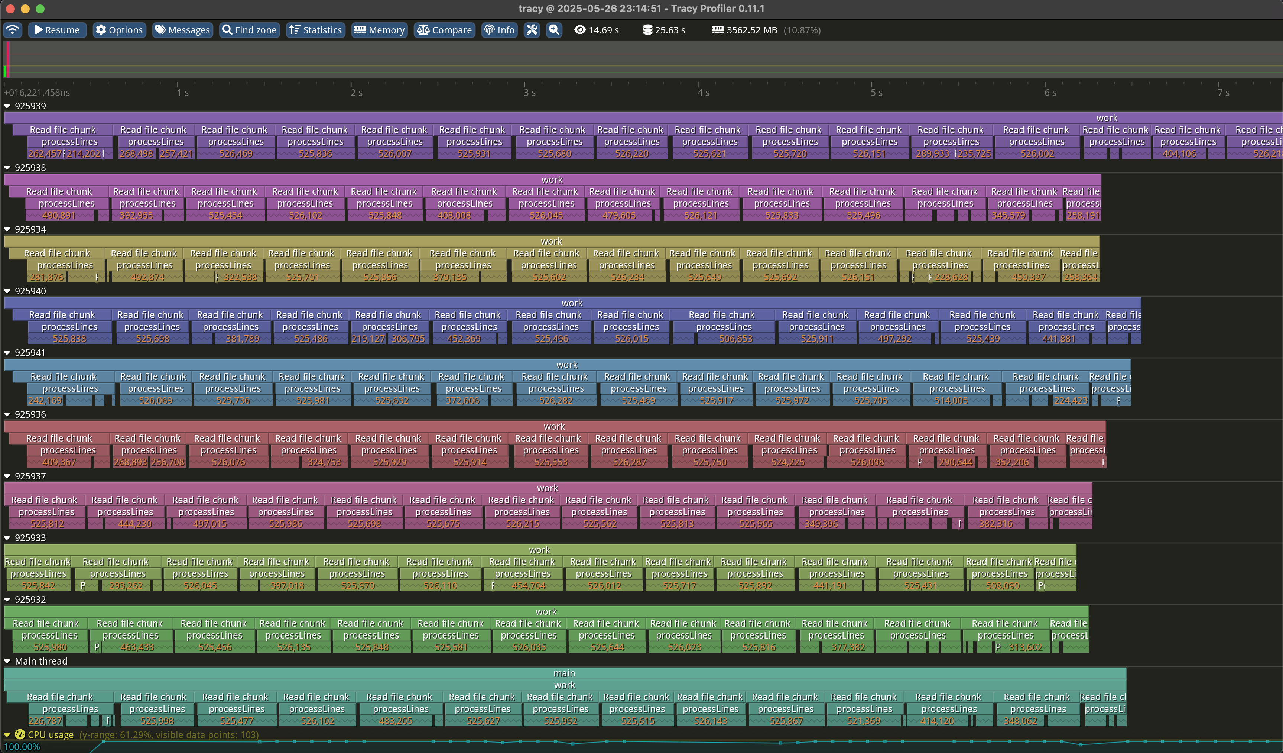Collapse thread 925940

(7, 291)
